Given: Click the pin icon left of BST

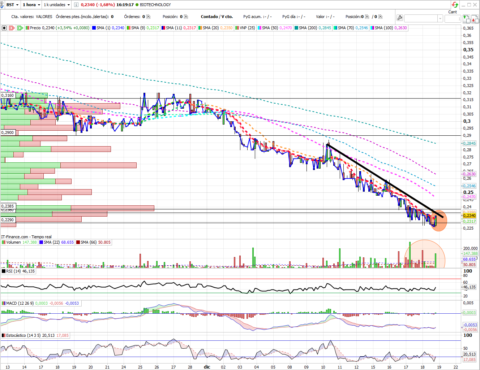Looking at the screenshot, I should coord(2,5).
